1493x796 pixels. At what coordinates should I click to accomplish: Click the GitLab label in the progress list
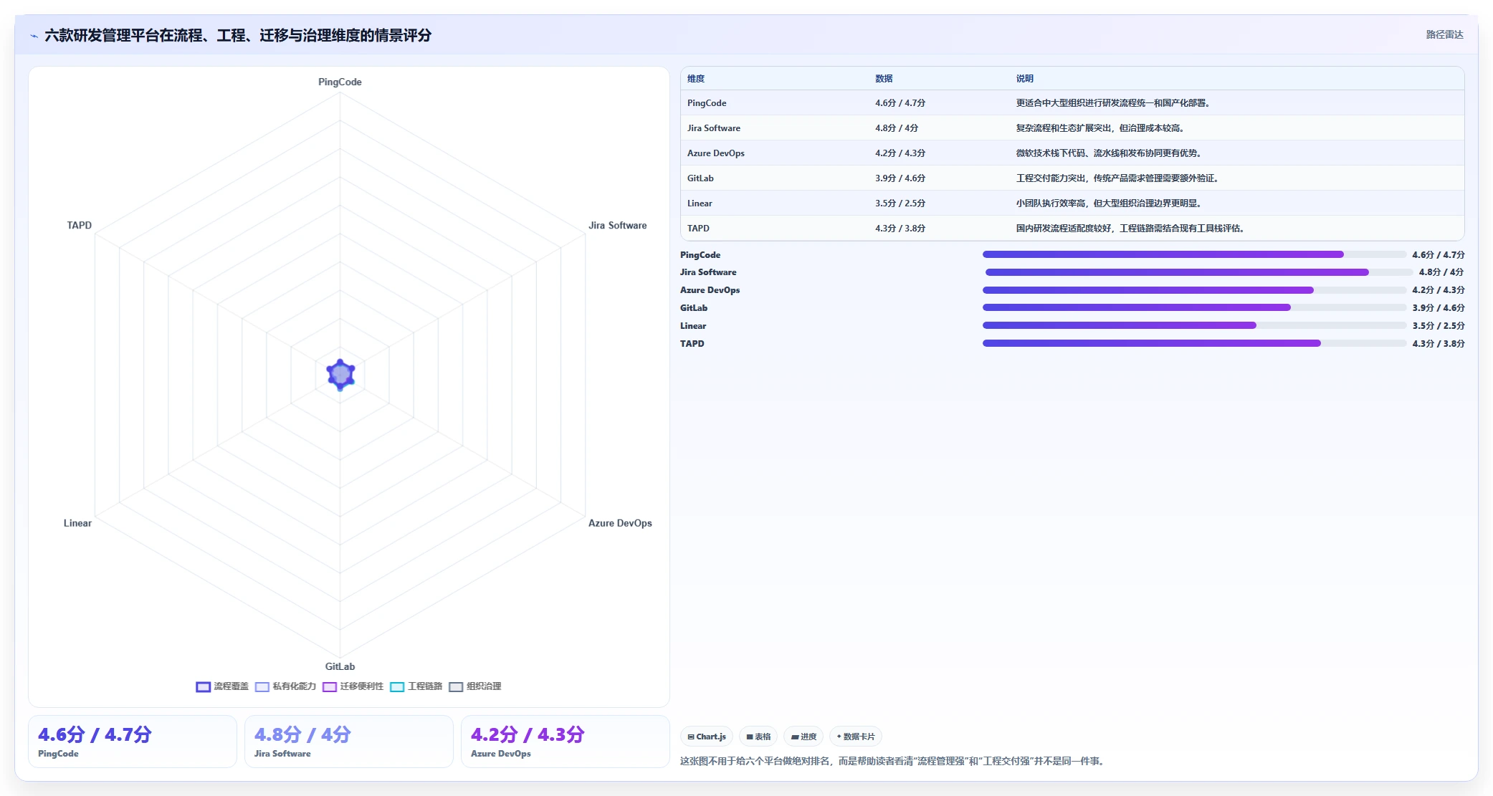tap(694, 308)
